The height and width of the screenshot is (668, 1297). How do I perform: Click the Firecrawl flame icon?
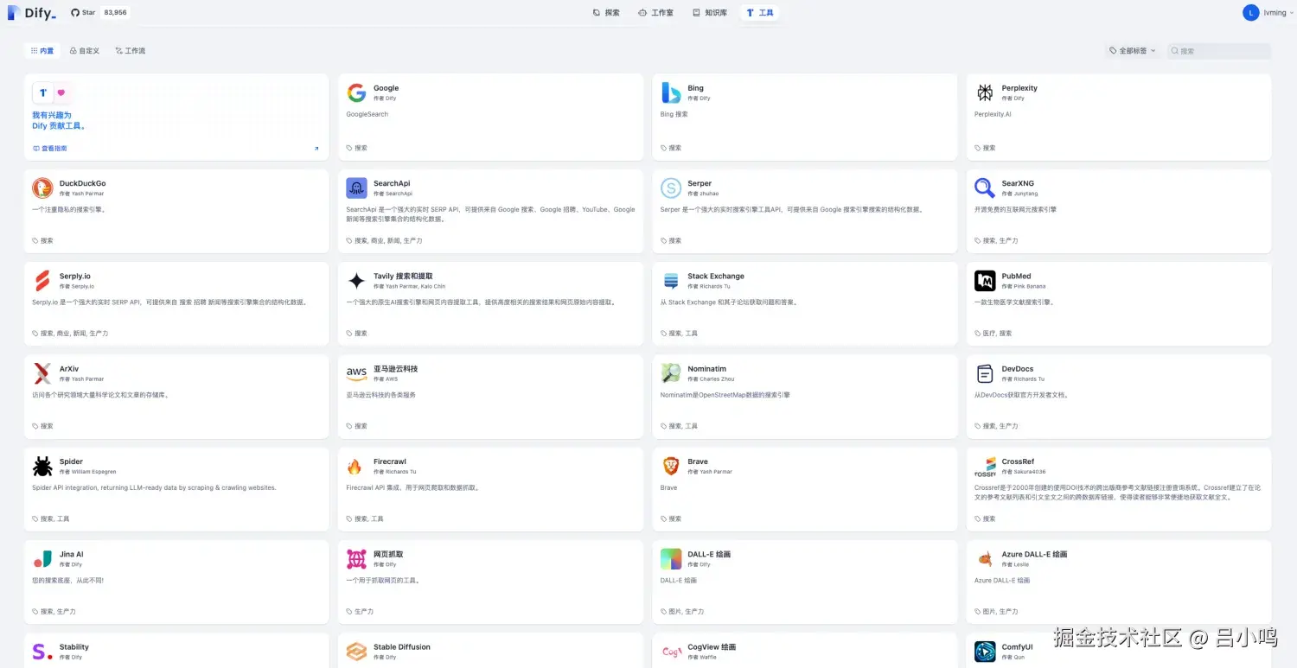(356, 467)
